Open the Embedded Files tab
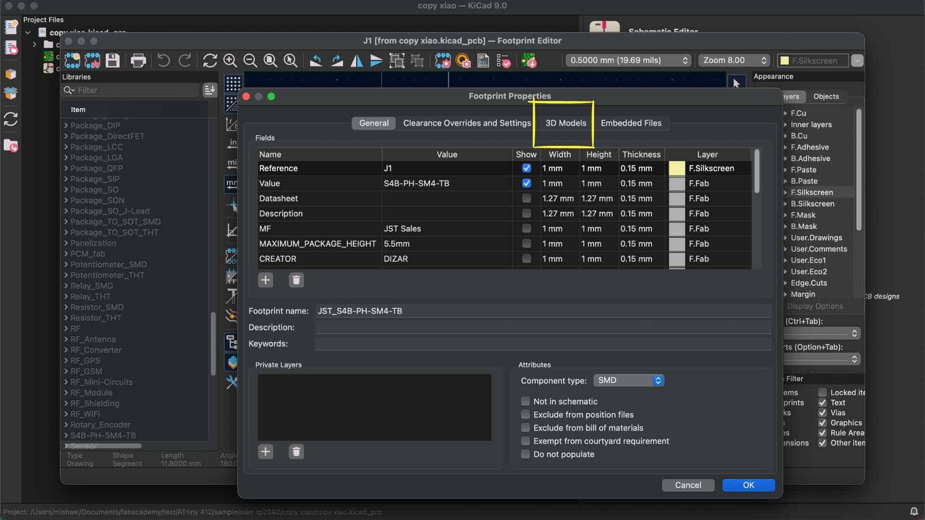The image size is (925, 520). pyautogui.click(x=631, y=123)
